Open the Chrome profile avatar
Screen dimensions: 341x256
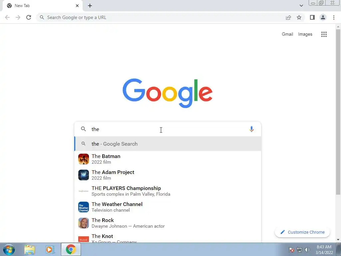pos(323,17)
